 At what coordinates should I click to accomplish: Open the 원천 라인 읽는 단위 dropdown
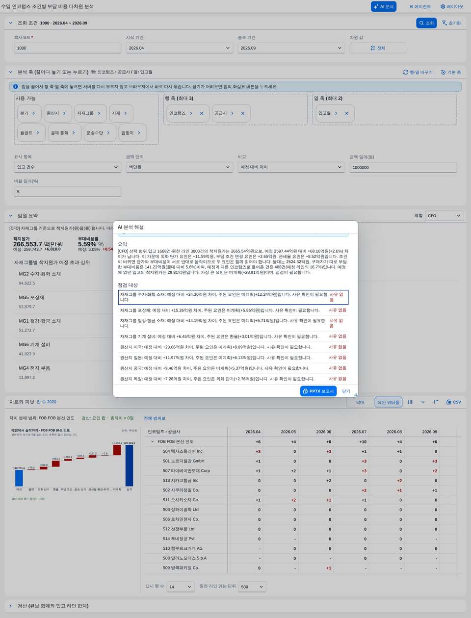pyautogui.click(x=253, y=587)
